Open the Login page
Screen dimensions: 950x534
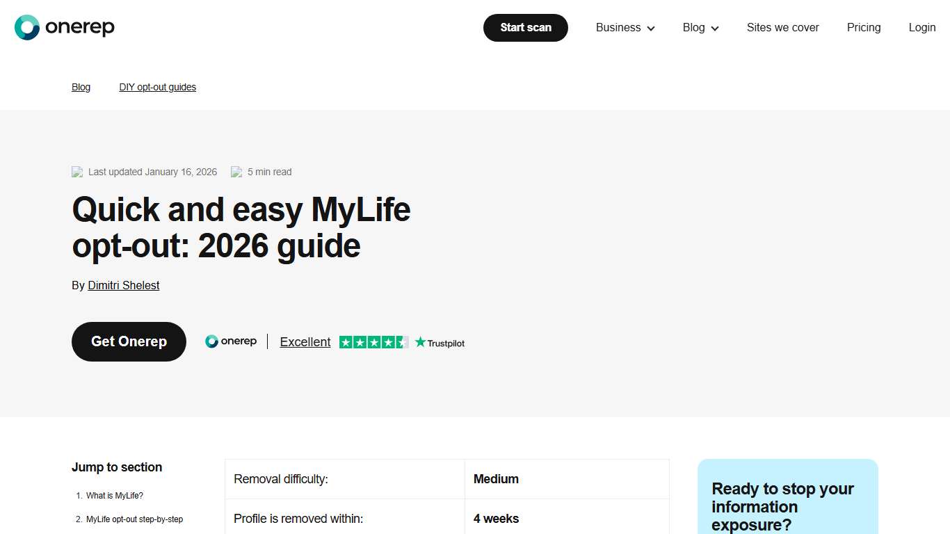(922, 28)
